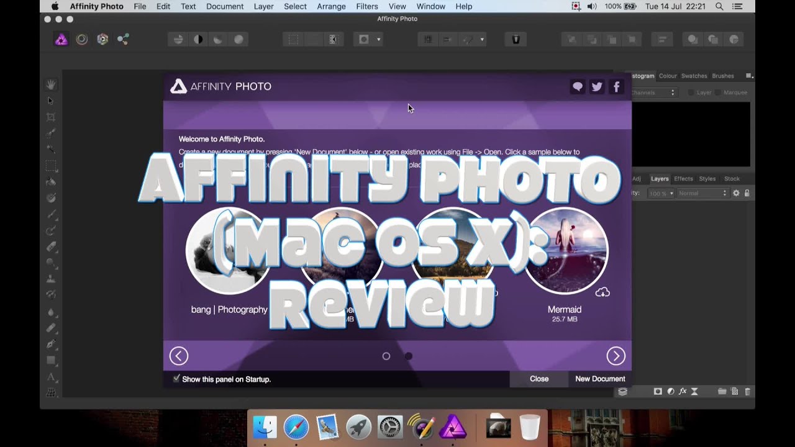Enable the Marquee checkbox in Histogram

[718, 93]
